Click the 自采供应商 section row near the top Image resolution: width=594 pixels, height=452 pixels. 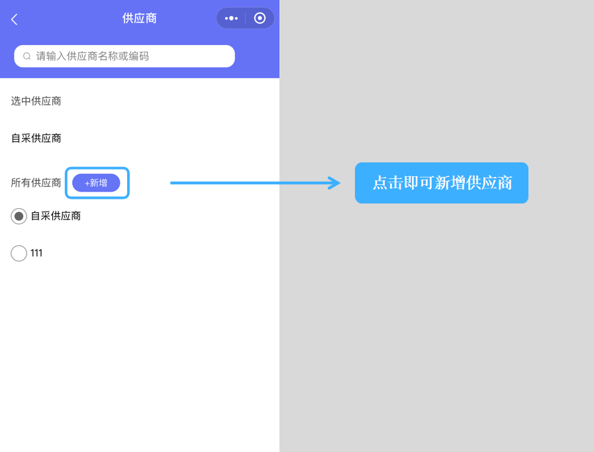tap(36, 138)
